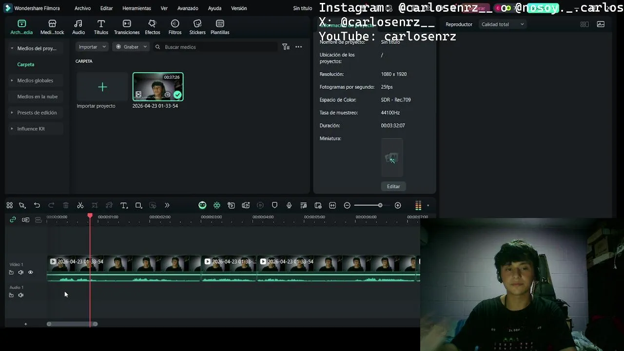Click the delete trash icon in timeline
Viewport: 624px width, 351px height.
tap(66, 205)
